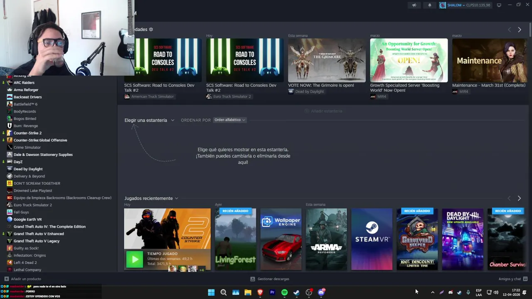
Task: Open The Grimoire is open news thumbnail
Action: click(327, 61)
